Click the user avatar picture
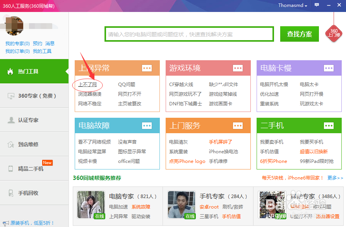The width and height of the screenshot is (346, 227). (x=14, y=25)
